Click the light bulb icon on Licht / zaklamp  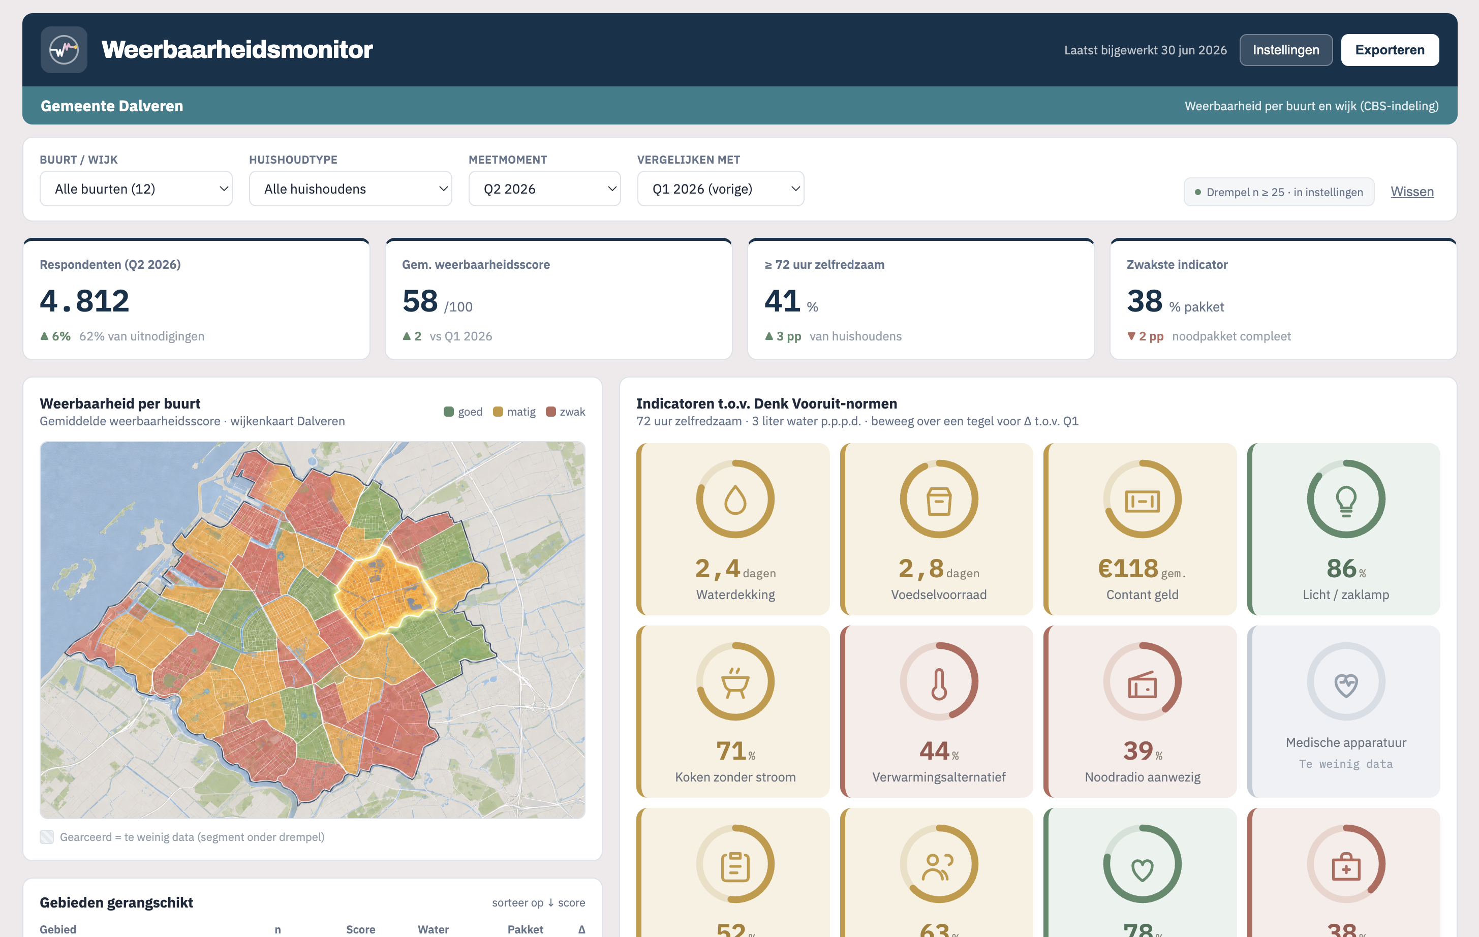point(1346,501)
